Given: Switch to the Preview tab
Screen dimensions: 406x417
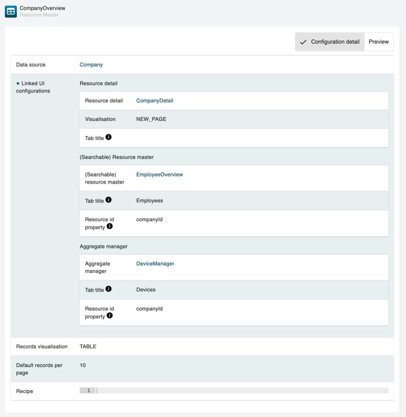Looking at the screenshot, I should coord(379,42).
